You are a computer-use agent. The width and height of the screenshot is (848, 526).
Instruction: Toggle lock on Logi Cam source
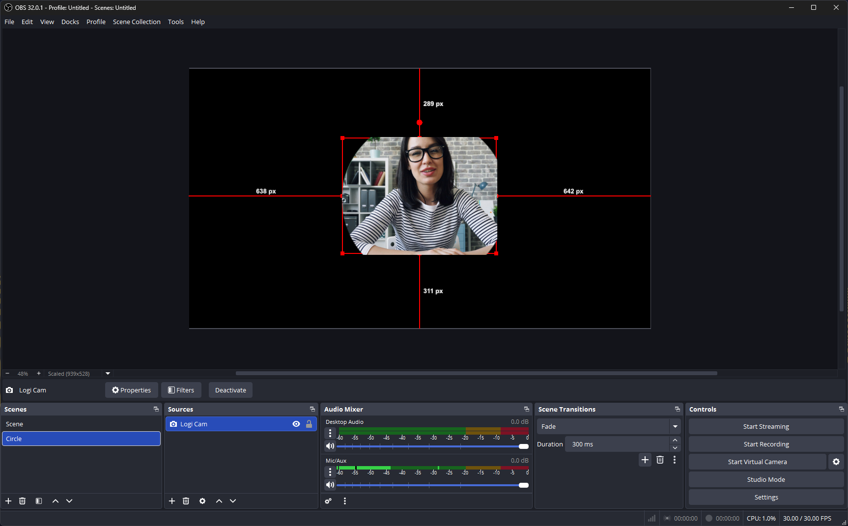pyautogui.click(x=309, y=424)
